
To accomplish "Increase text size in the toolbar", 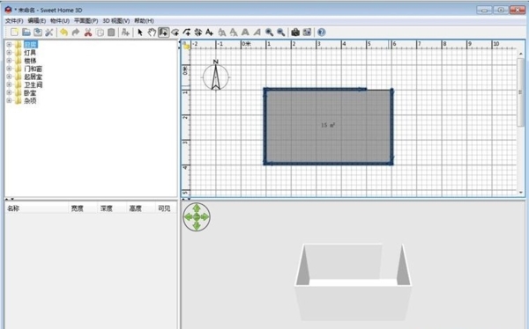I will tap(221, 33).
